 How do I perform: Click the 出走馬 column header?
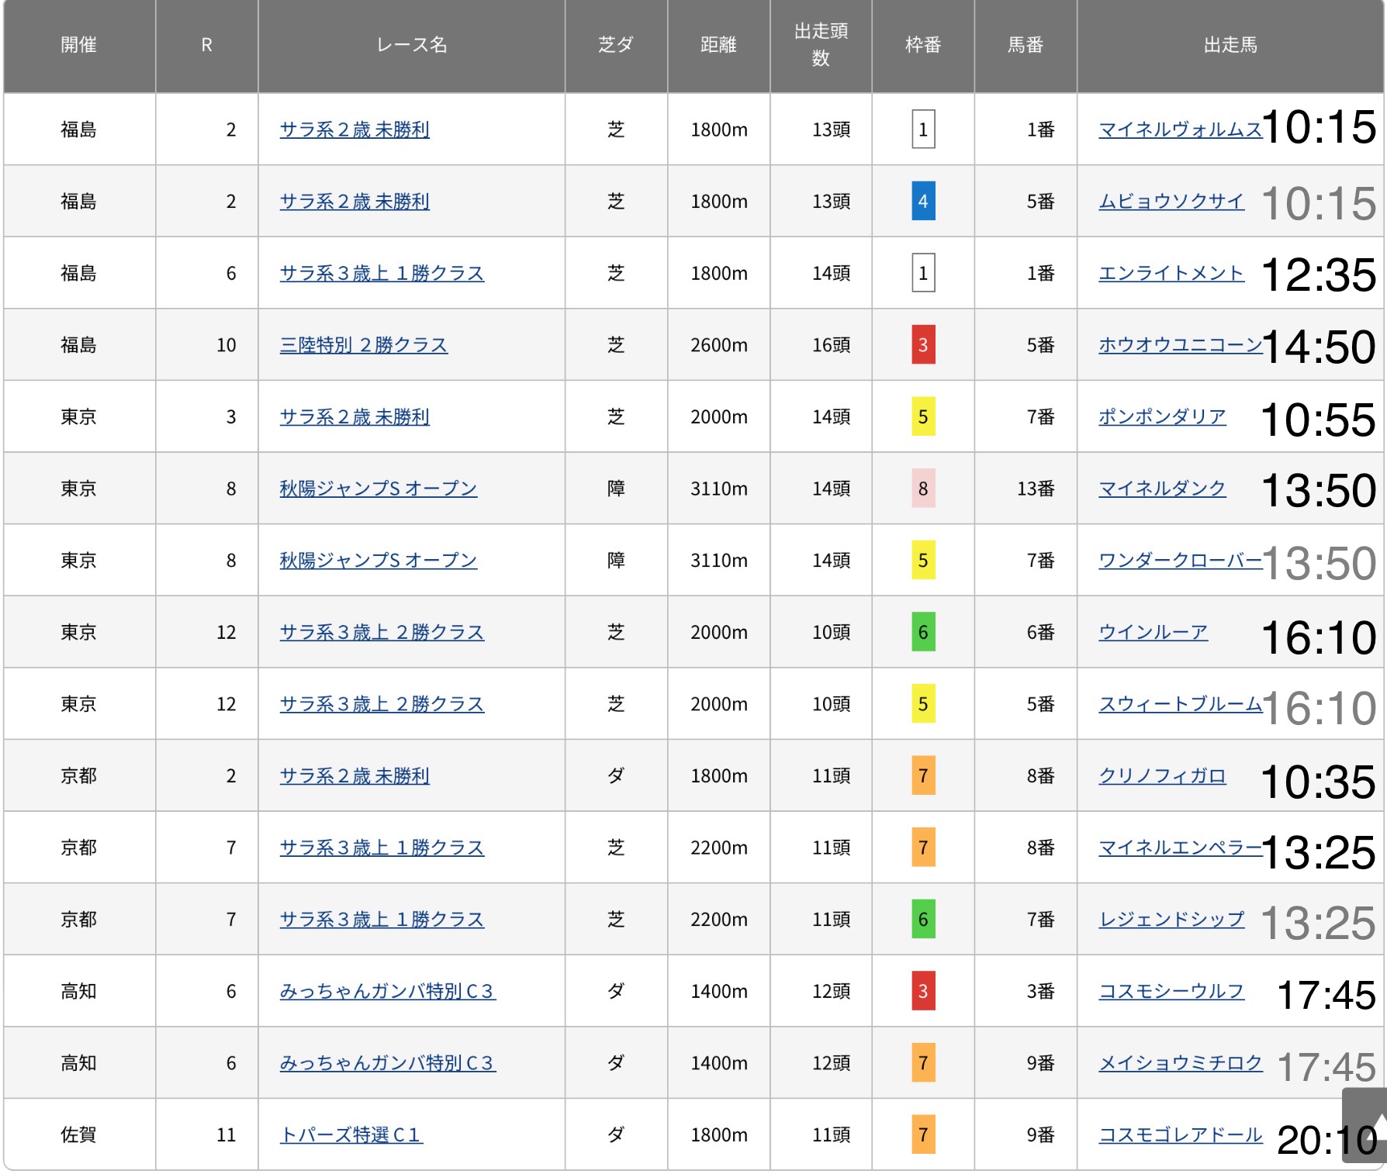[1230, 45]
